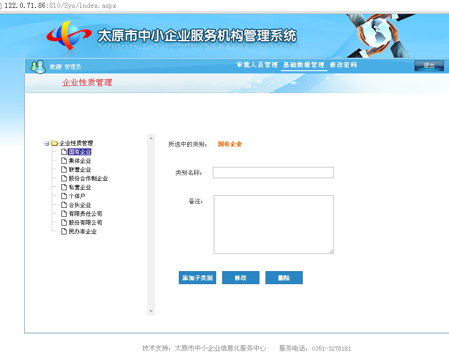Screen dimensions: 449x359
Task: Click the page icon beside 国有企业
Action: (64, 152)
